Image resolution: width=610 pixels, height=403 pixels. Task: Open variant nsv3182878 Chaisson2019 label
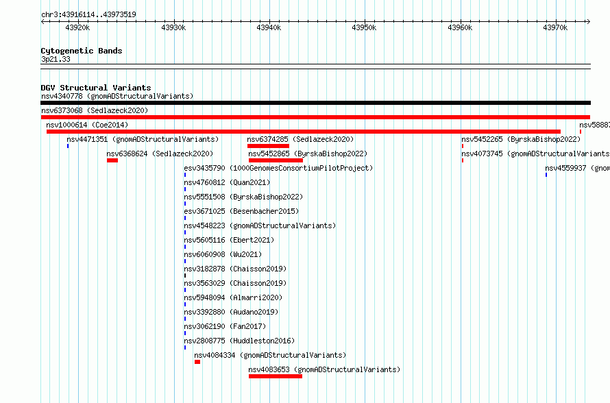click(235, 269)
